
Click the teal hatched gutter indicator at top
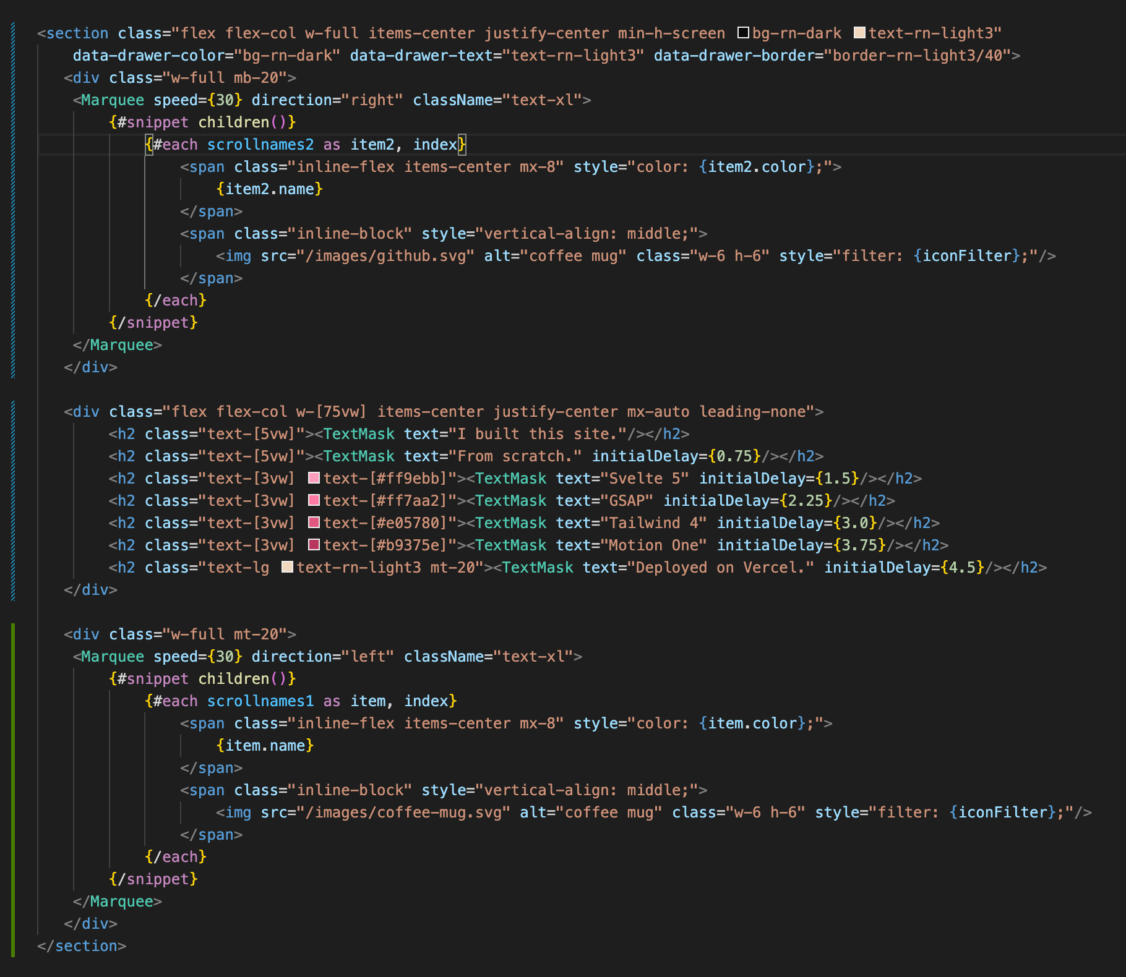tap(13, 186)
